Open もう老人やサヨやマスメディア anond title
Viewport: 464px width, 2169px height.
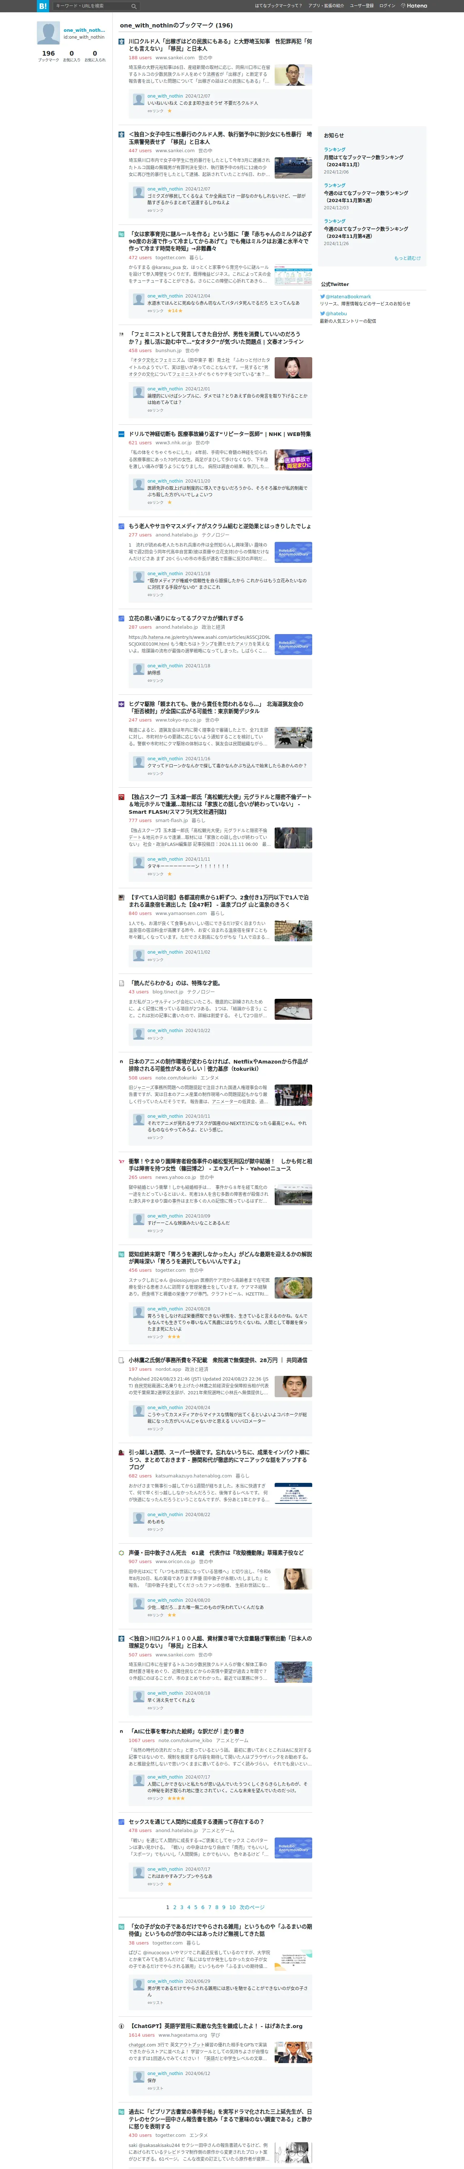[220, 526]
